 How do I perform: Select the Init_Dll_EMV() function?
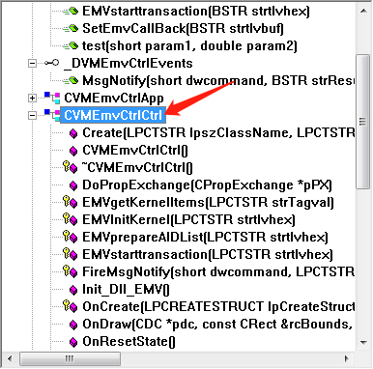126,290
